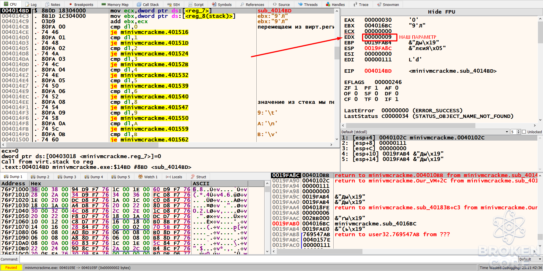Switch to the Log tab
The image size is (543, 271).
(31, 5)
